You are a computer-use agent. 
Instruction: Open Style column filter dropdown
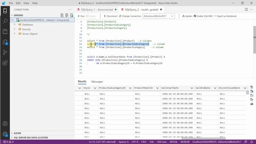tap(95, 88)
